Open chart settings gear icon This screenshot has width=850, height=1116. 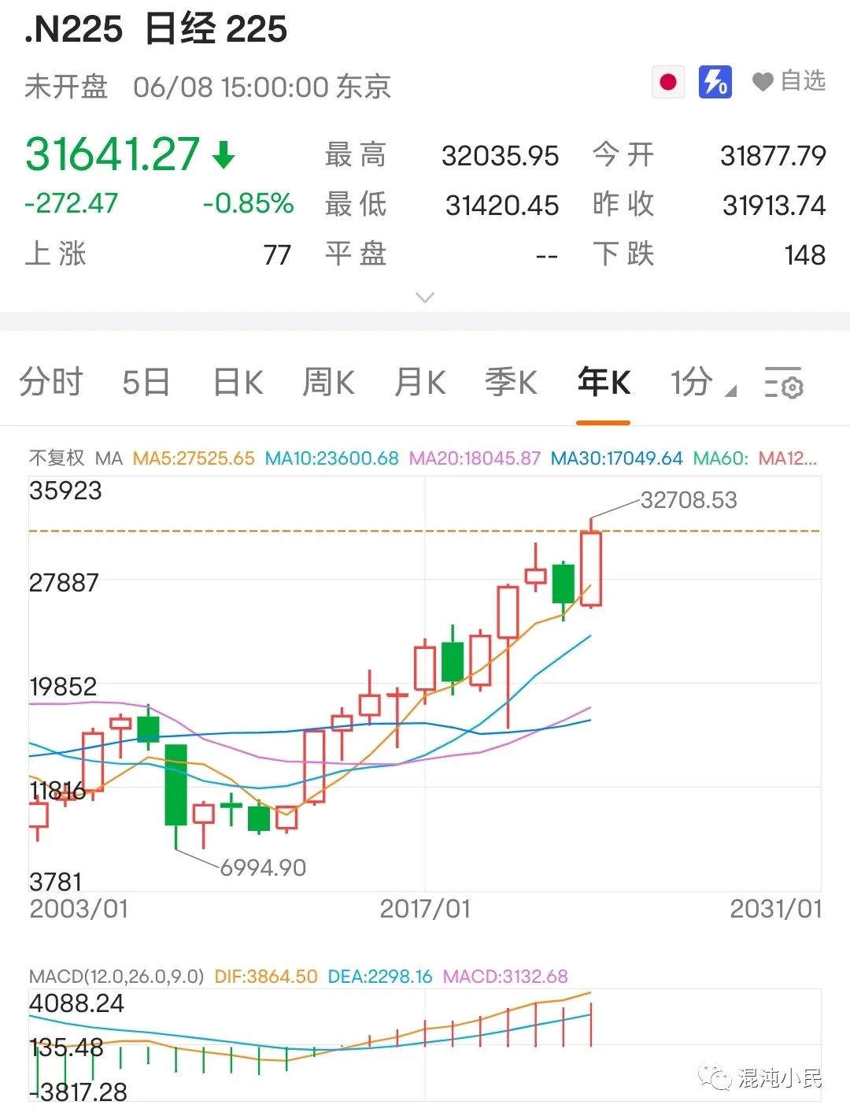783,383
